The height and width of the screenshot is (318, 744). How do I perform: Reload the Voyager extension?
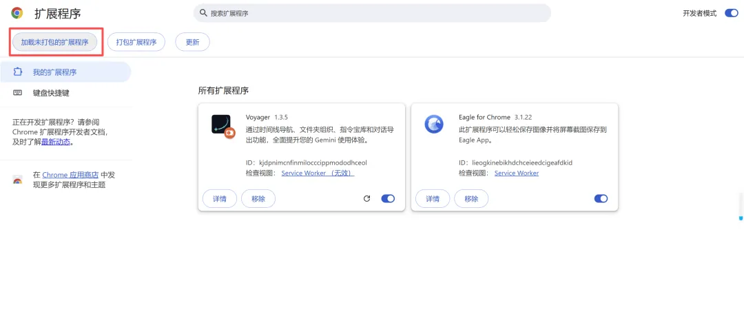tap(366, 198)
